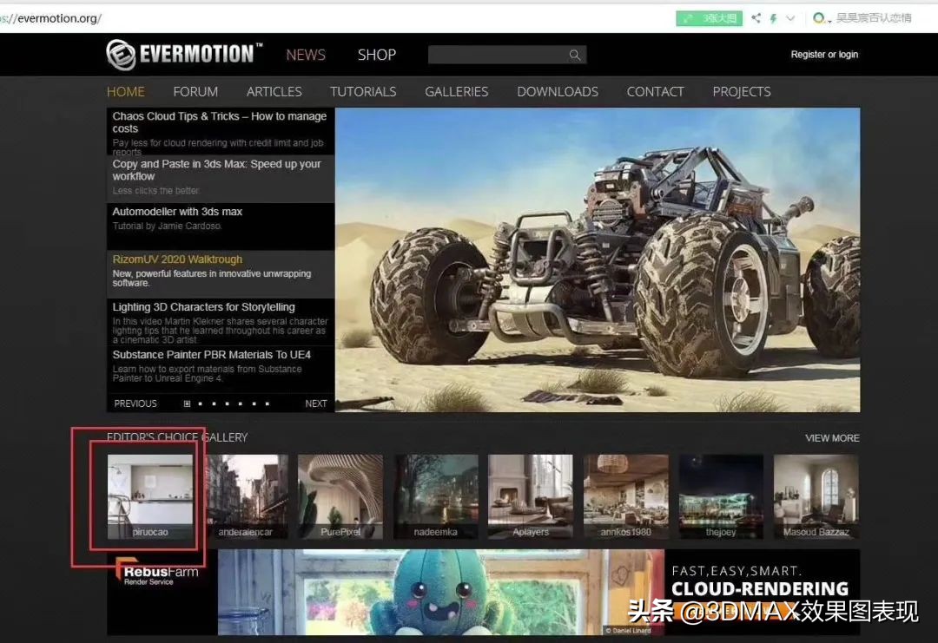
Task: Open the FORUM tab
Action: 195,91
